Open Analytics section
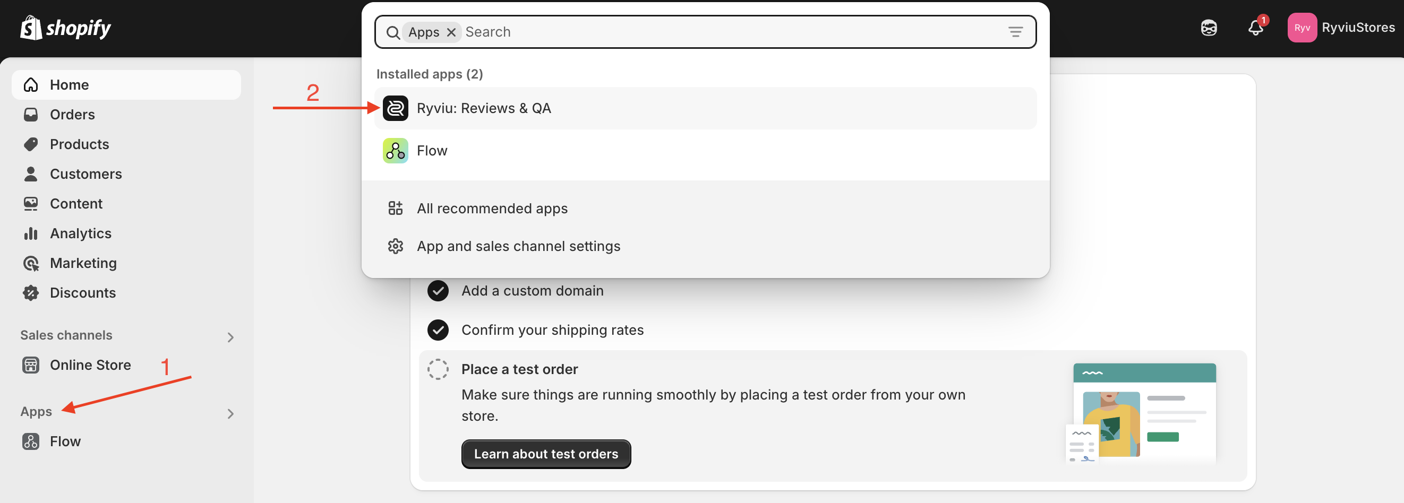The width and height of the screenshot is (1404, 503). 126,233
